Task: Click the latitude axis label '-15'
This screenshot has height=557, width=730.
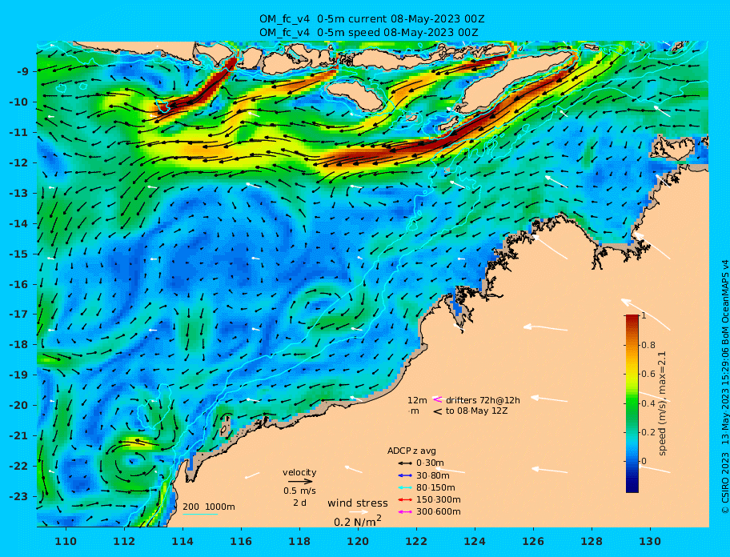Action: [x=19, y=254]
